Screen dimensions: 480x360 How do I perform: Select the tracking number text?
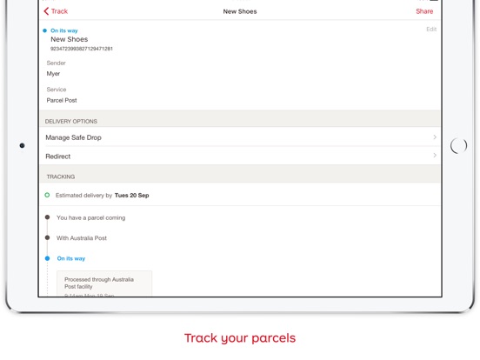pos(82,49)
